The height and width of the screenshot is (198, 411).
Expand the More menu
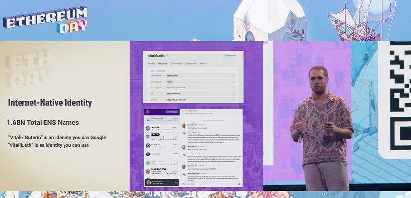[x=202, y=64]
